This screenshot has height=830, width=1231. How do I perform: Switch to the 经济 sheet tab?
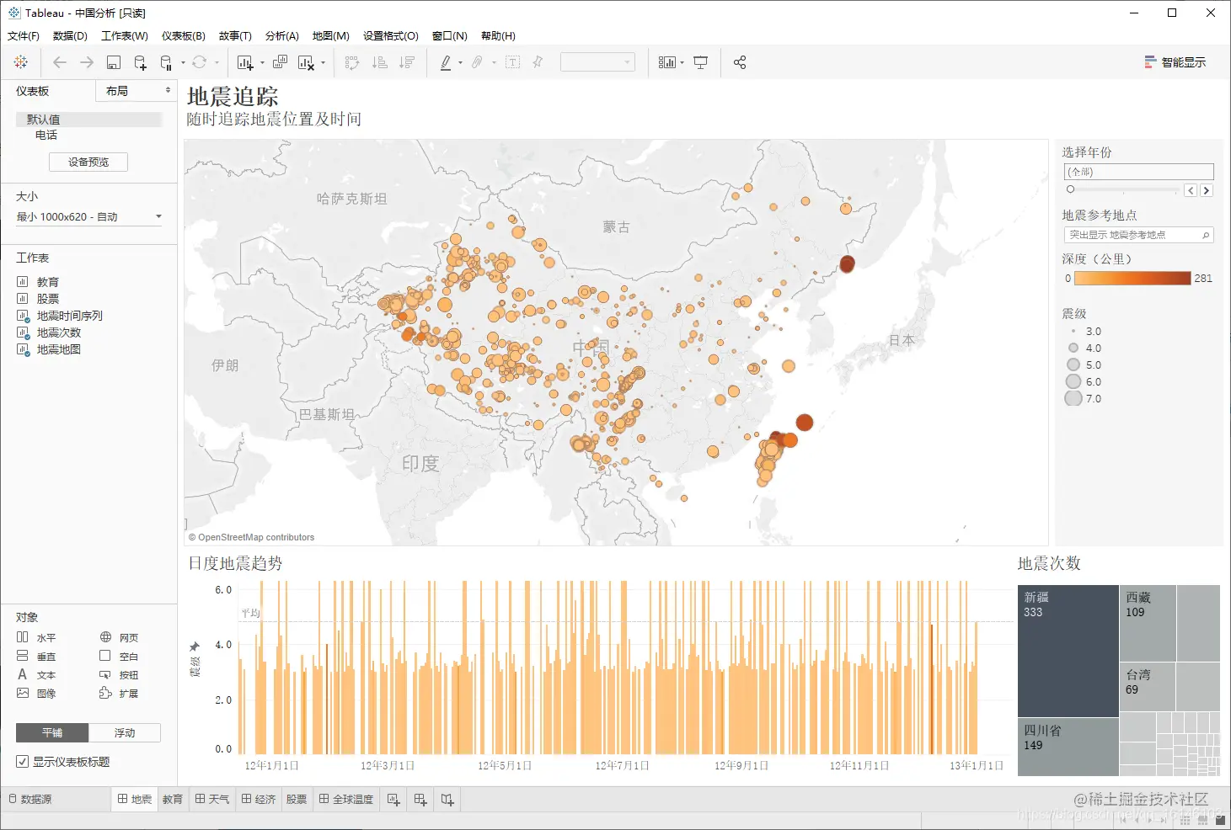pos(259,800)
